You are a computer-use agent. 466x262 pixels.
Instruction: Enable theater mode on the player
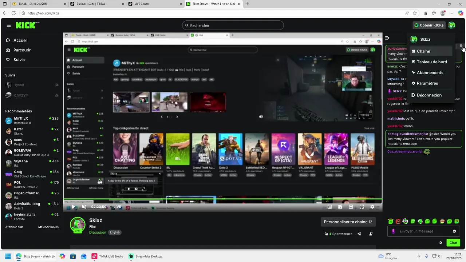tap(351, 207)
